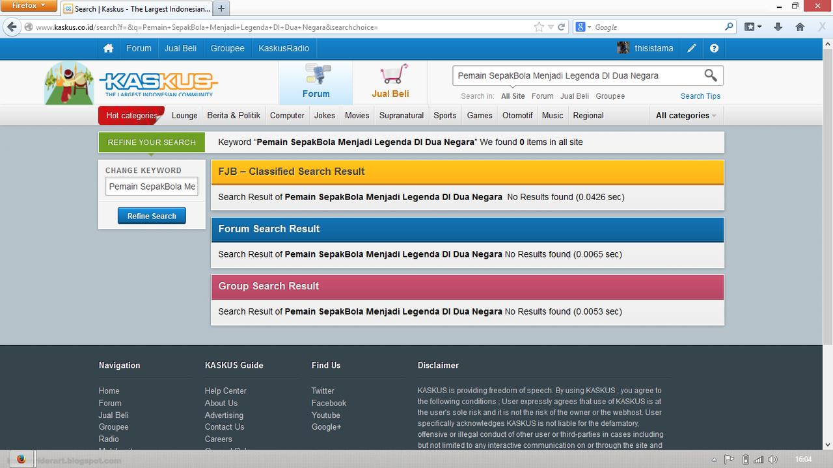This screenshot has width=833, height=468.
Task: Open Forum in top navigation bar
Action: [x=139, y=48]
